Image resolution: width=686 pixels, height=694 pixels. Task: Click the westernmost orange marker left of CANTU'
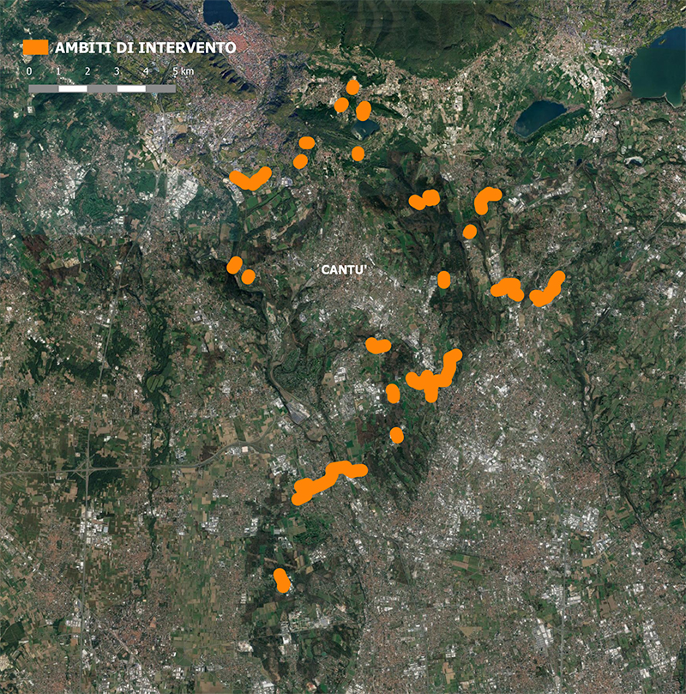click(x=234, y=264)
